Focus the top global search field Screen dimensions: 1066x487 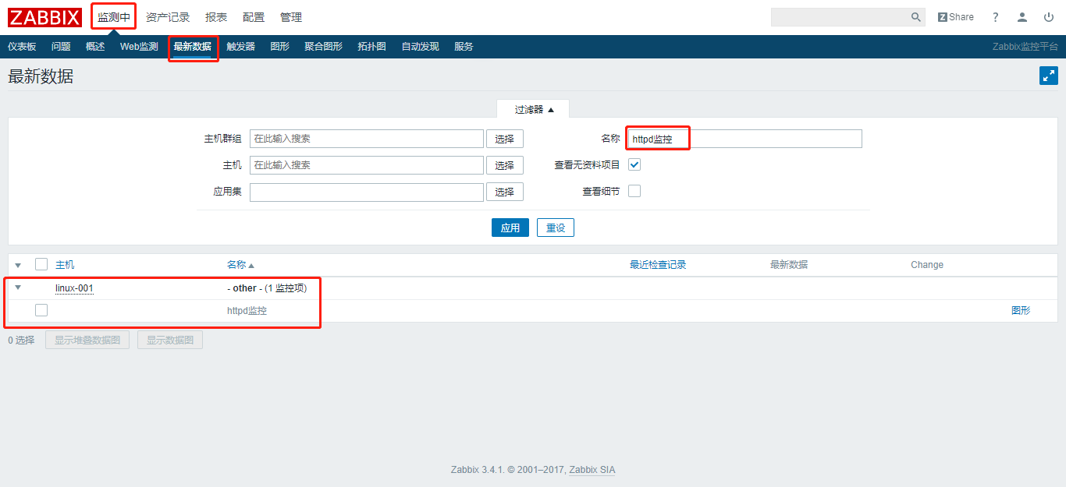(840, 17)
